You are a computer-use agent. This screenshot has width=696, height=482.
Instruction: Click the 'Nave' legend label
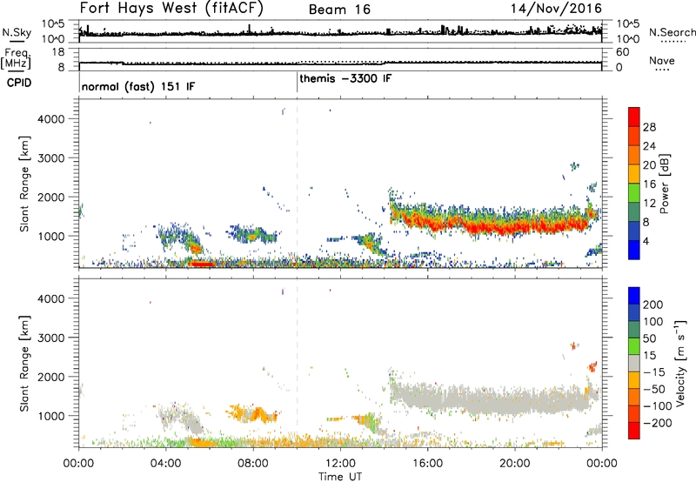[x=662, y=60]
